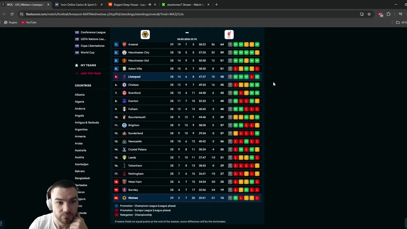Click the West Ham club badge

click(x=124, y=182)
